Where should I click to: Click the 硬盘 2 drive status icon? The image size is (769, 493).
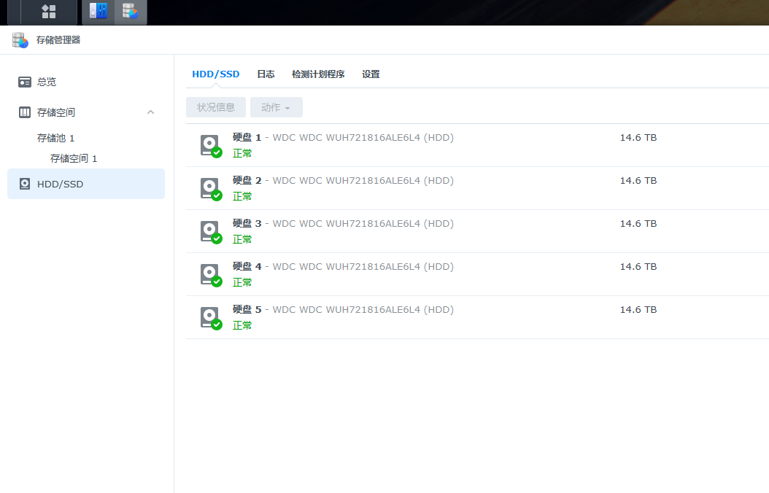click(212, 189)
